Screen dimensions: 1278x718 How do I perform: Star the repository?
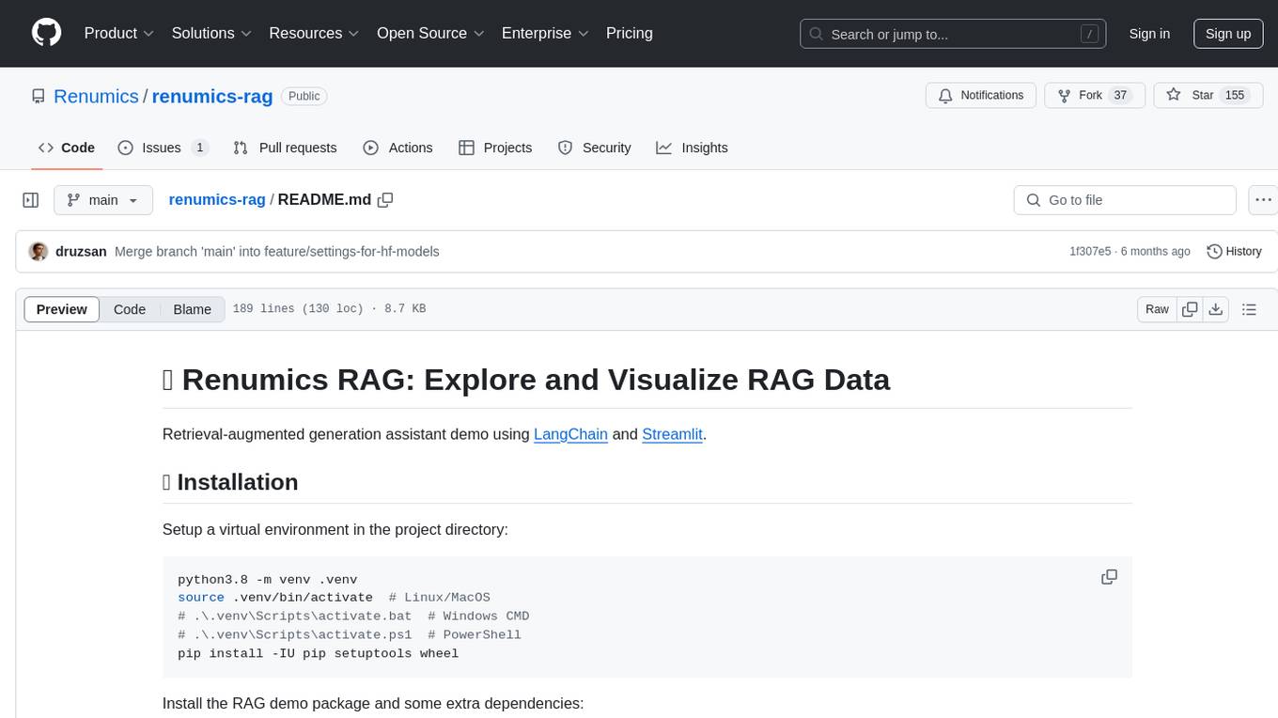(x=1207, y=96)
